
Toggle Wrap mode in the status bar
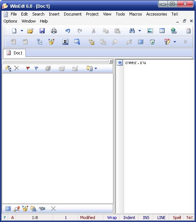point(112,218)
